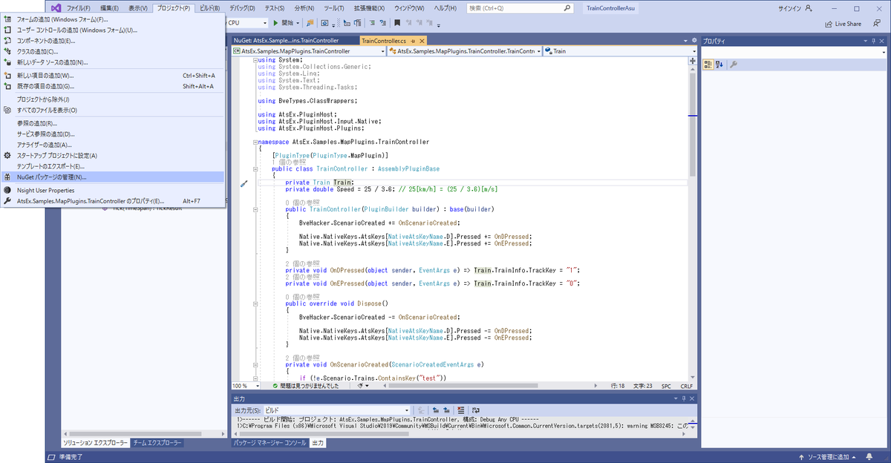
Task: Open the 拡張機能(X) menu
Action: click(369, 7)
